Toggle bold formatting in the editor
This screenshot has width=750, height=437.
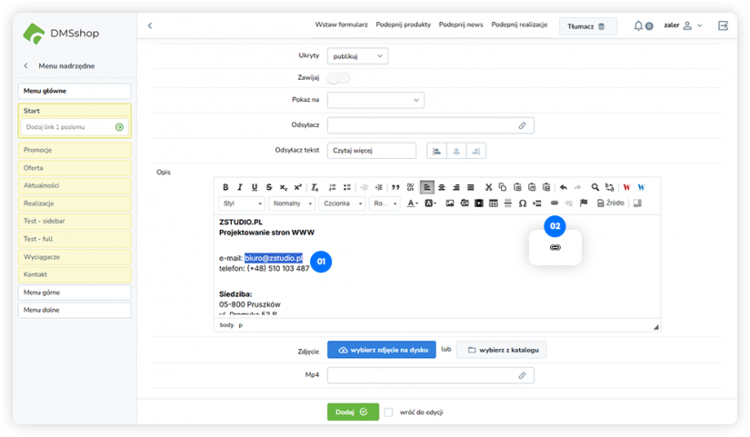click(x=225, y=187)
